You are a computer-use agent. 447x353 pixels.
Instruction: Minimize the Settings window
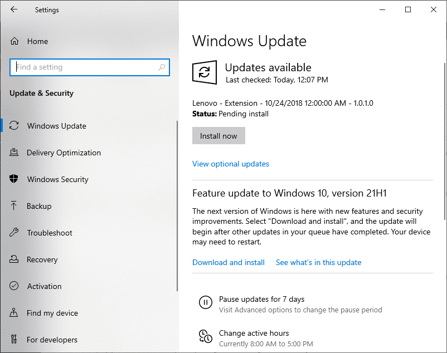pos(382,9)
